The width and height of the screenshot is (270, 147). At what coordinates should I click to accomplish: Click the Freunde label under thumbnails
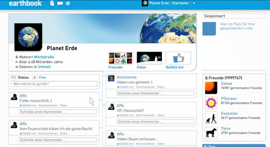coord(115,67)
